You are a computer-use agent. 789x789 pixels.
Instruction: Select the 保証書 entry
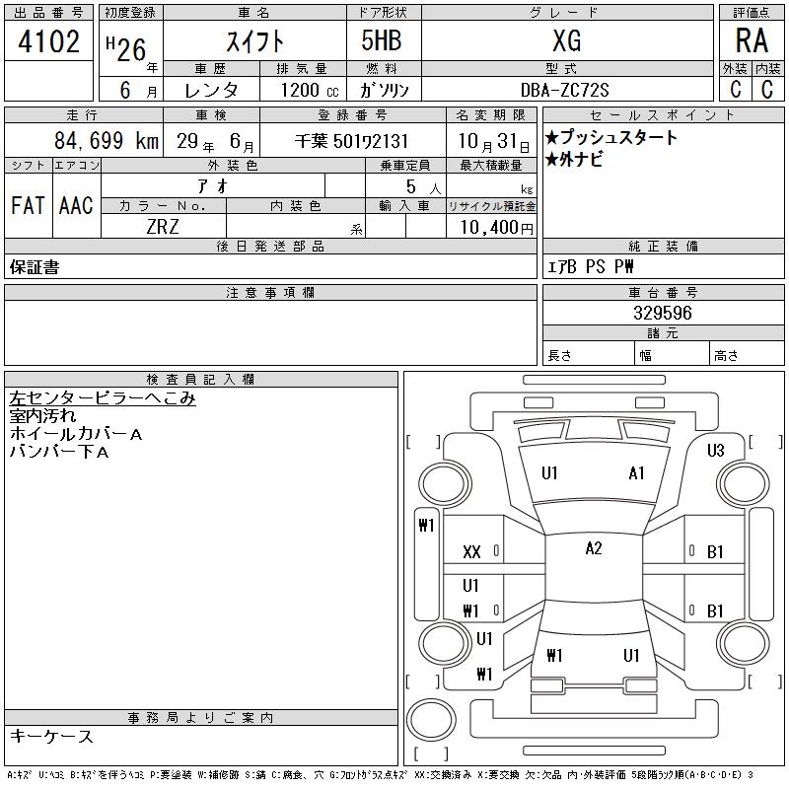pos(34,267)
